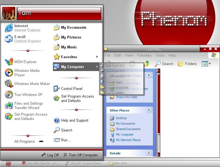
Task: Open File menu in More Stuff window
Action: point(107,55)
